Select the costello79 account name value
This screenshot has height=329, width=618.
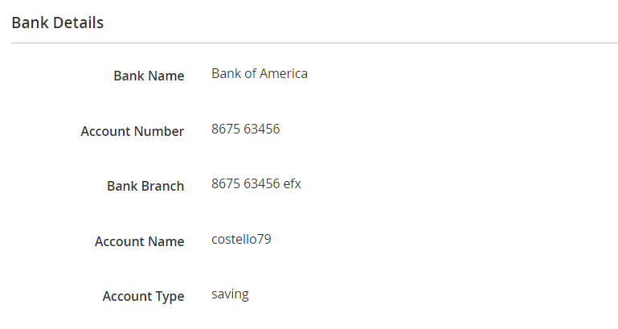(241, 239)
